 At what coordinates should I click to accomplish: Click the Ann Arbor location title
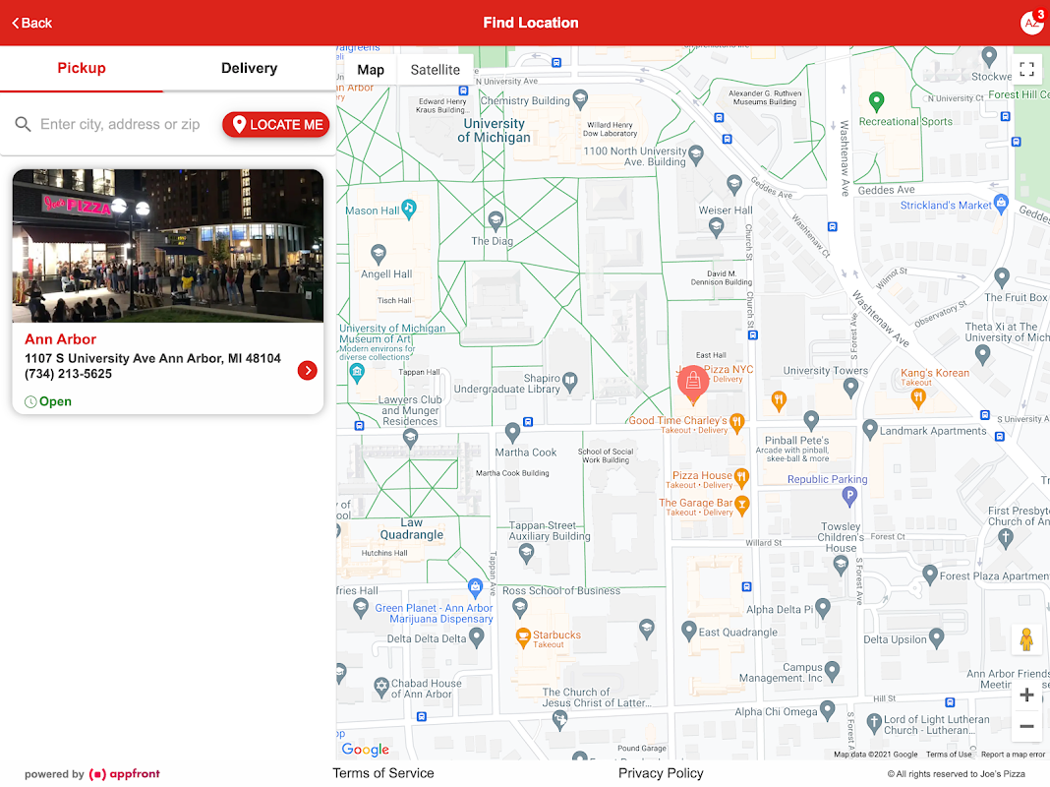pos(60,339)
